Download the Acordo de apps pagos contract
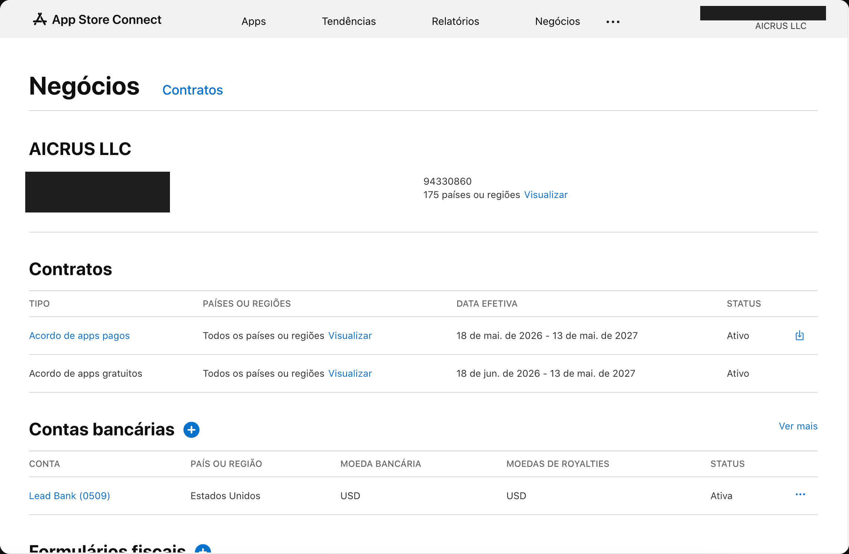849x554 pixels. [x=800, y=336]
